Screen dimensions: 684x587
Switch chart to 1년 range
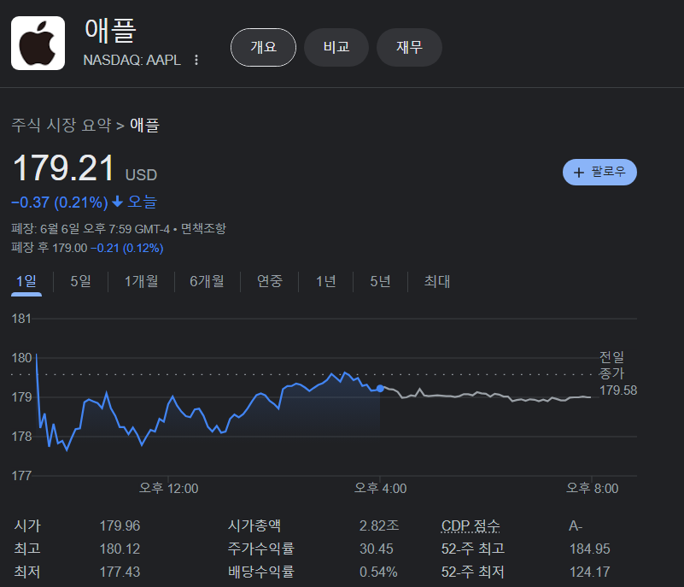click(326, 281)
